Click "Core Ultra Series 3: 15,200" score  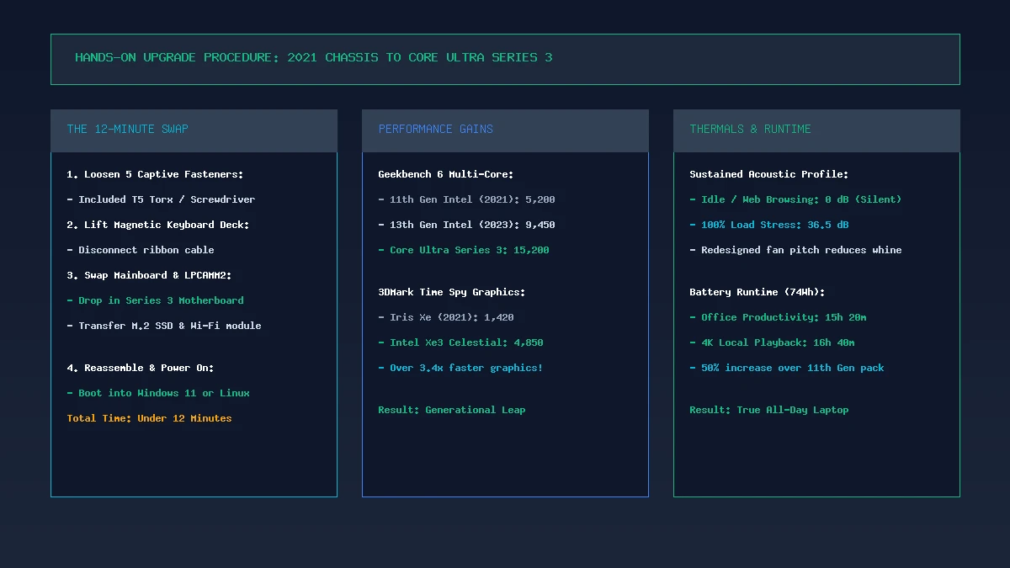(464, 250)
